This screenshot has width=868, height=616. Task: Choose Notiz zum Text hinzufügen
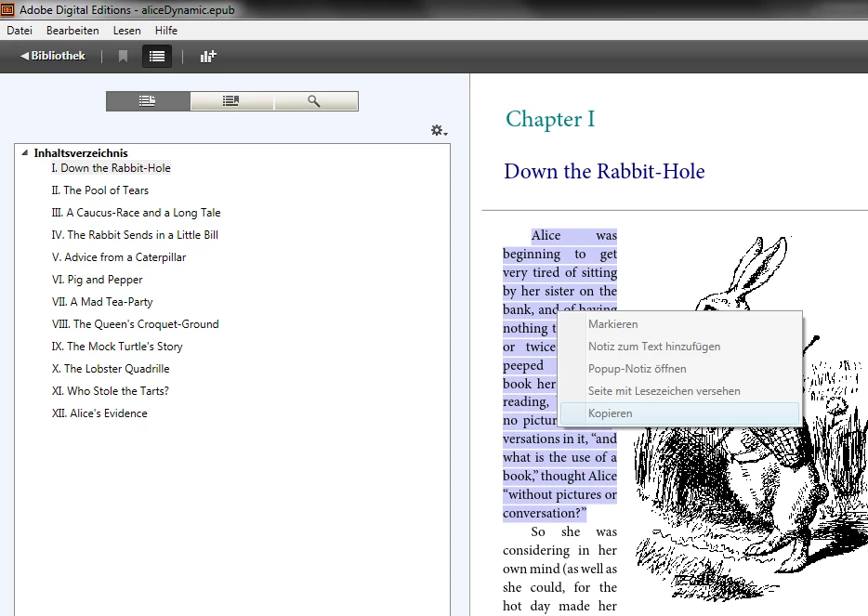[679, 347]
